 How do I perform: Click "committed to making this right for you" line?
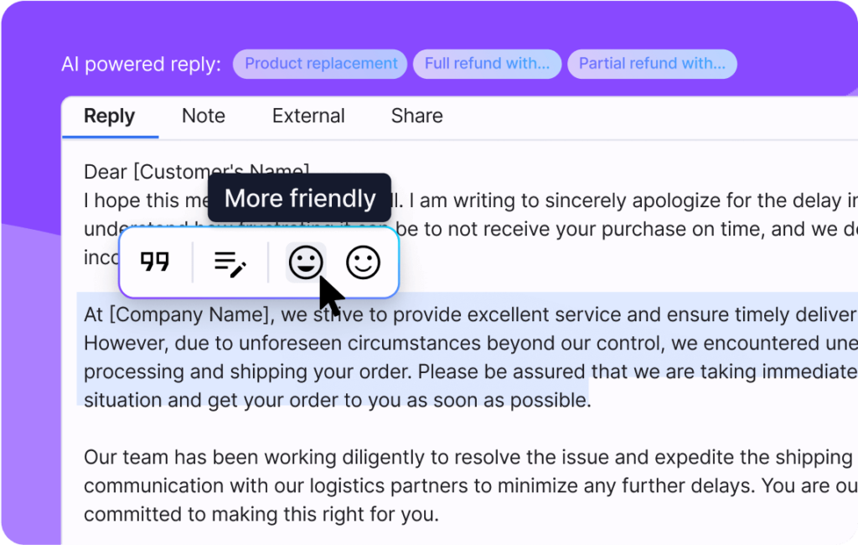coord(261,514)
